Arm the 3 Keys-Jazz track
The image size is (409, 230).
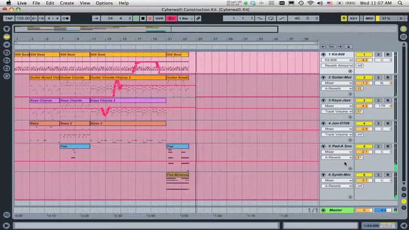point(388,100)
